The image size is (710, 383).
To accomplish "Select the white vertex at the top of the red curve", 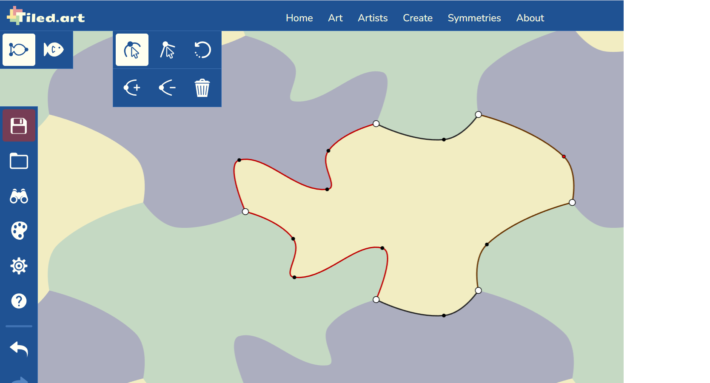I will click(x=376, y=124).
